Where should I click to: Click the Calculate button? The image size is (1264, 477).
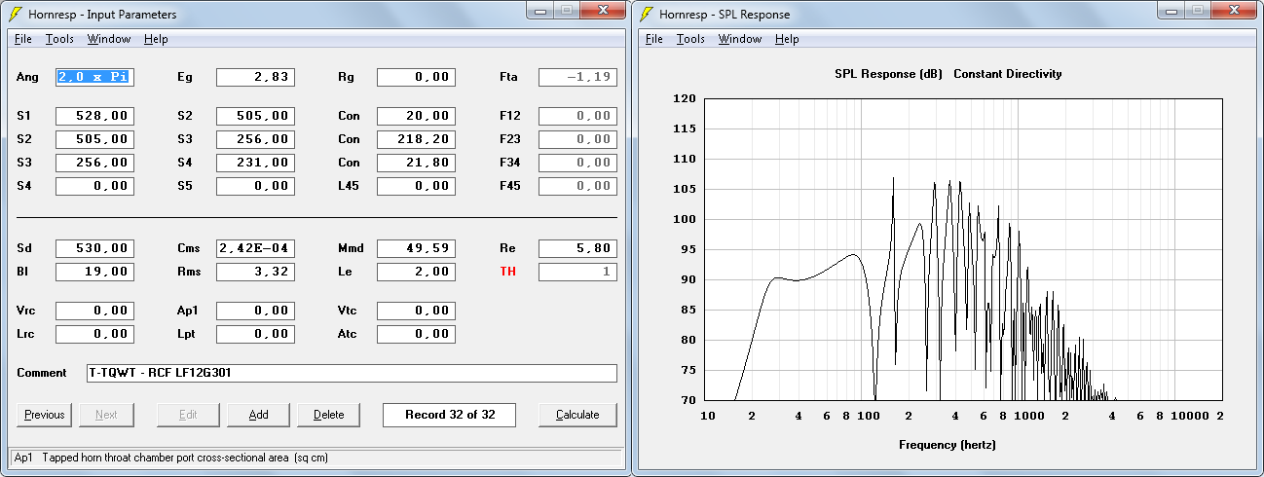coord(577,415)
